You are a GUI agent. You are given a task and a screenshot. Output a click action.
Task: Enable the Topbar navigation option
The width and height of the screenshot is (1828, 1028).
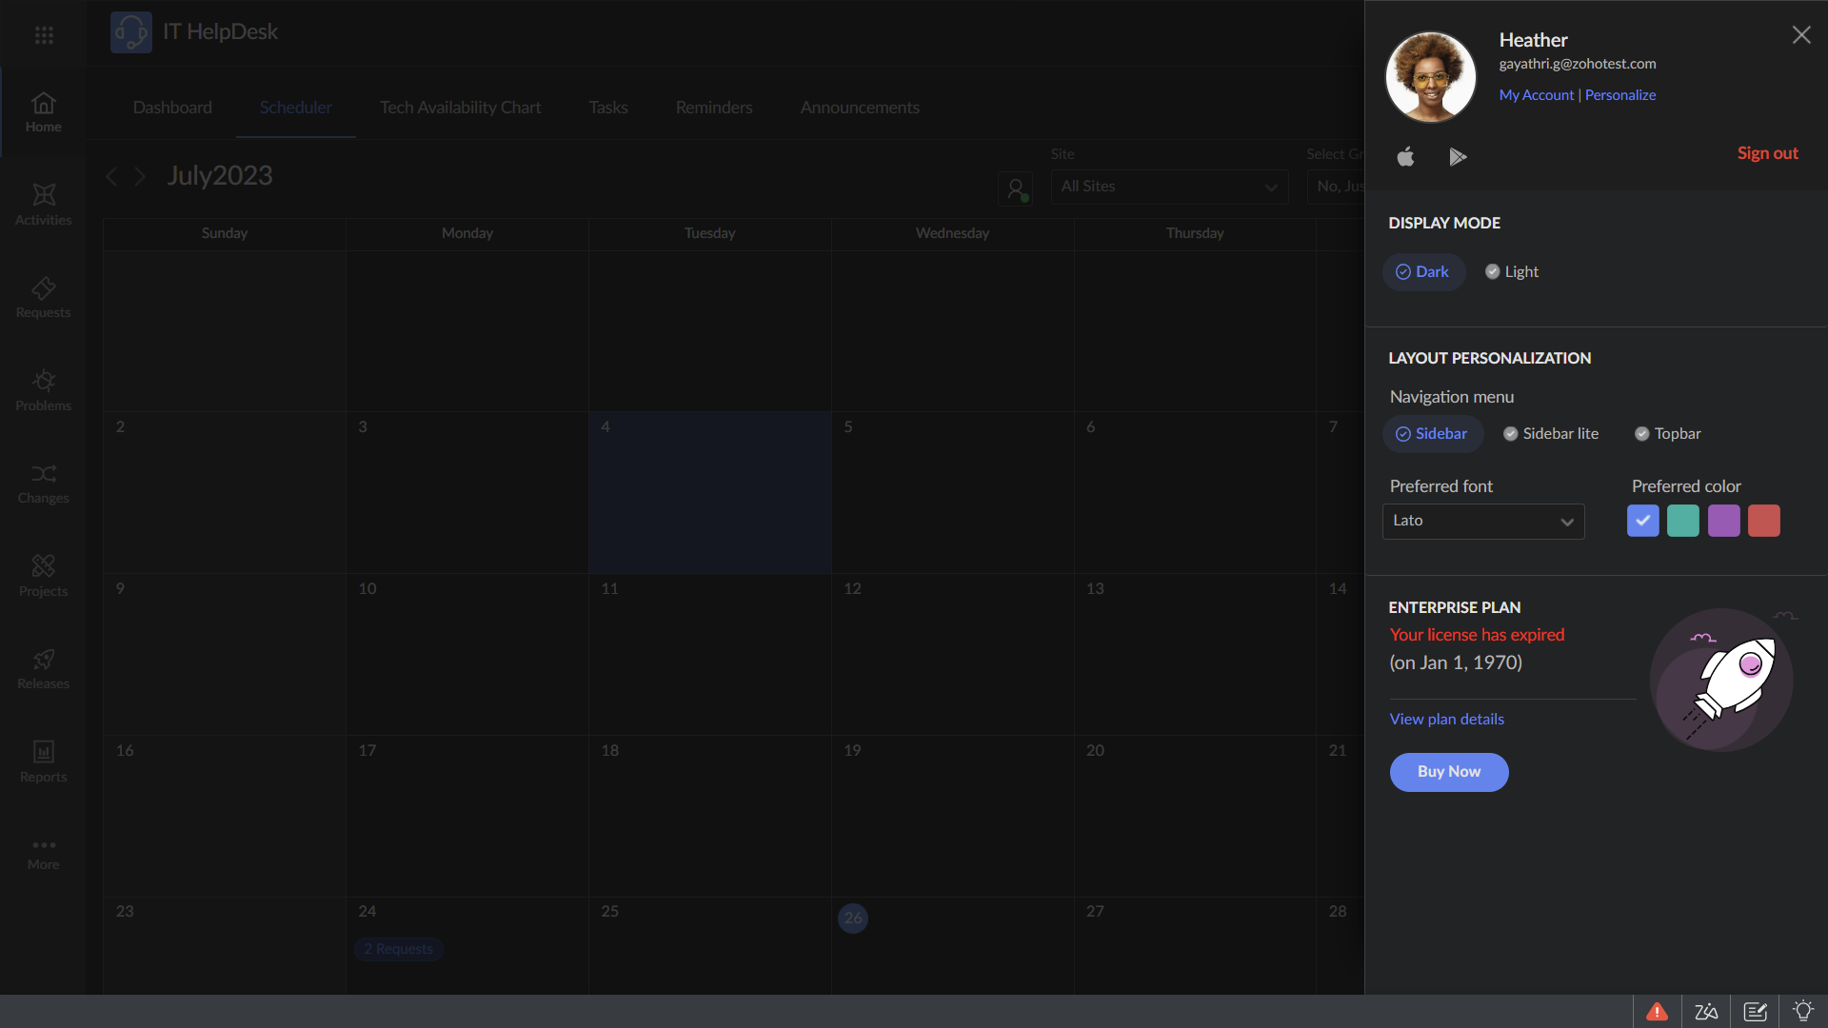(x=1669, y=433)
